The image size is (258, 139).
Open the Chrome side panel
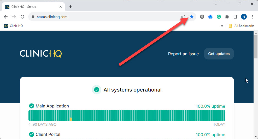pyautogui.click(x=235, y=17)
